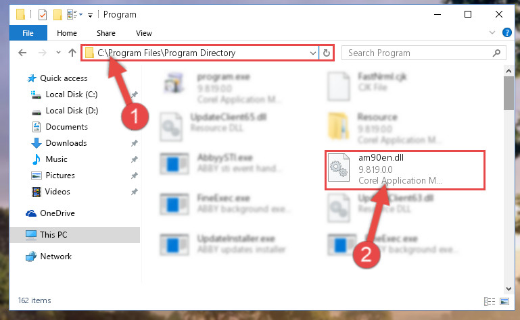
Task: Click the vertical scrollbar thumb
Action: [509, 93]
